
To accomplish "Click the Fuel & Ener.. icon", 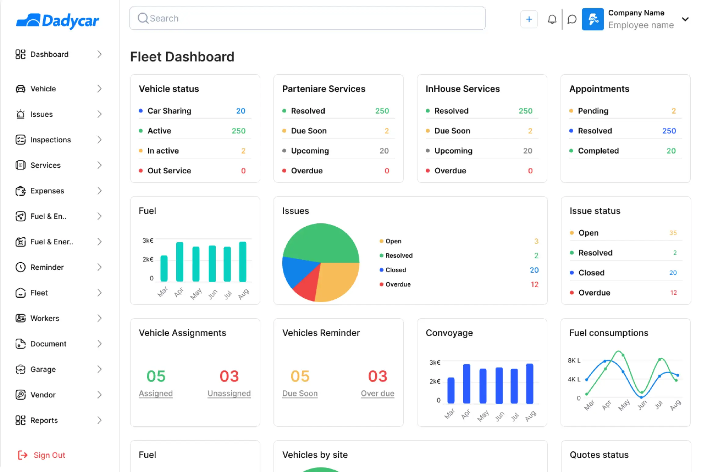I will click(20, 242).
